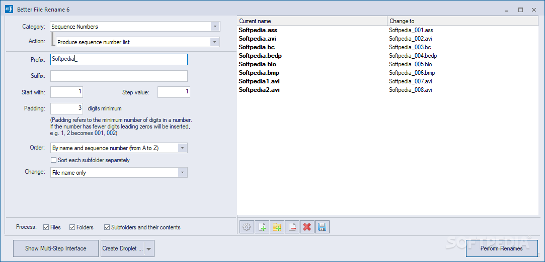Click new name Softpedia_006.bmp
Image resolution: width=545 pixels, height=262 pixels.
click(412, 73)
